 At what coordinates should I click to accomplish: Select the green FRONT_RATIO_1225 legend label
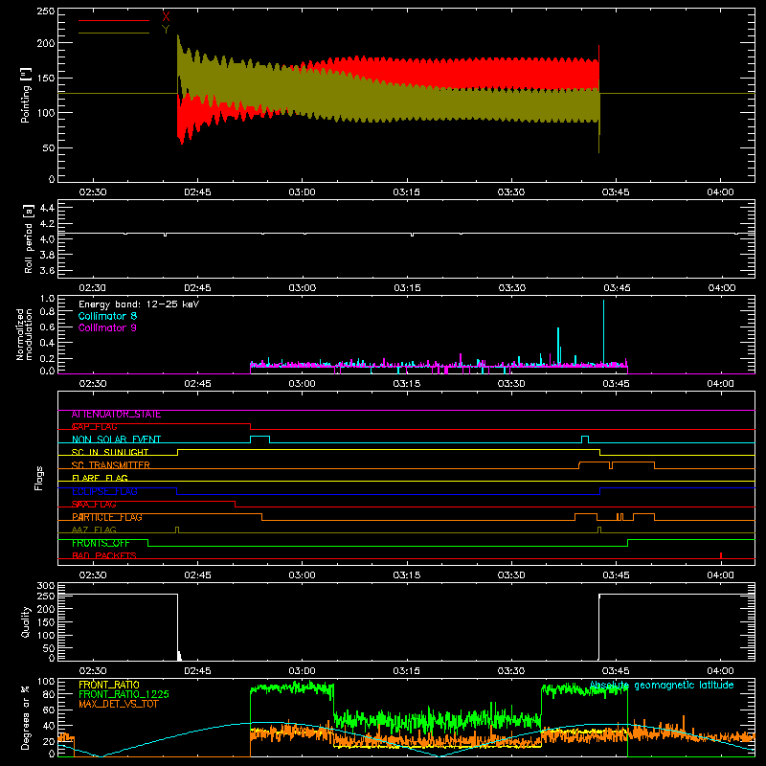124,694
